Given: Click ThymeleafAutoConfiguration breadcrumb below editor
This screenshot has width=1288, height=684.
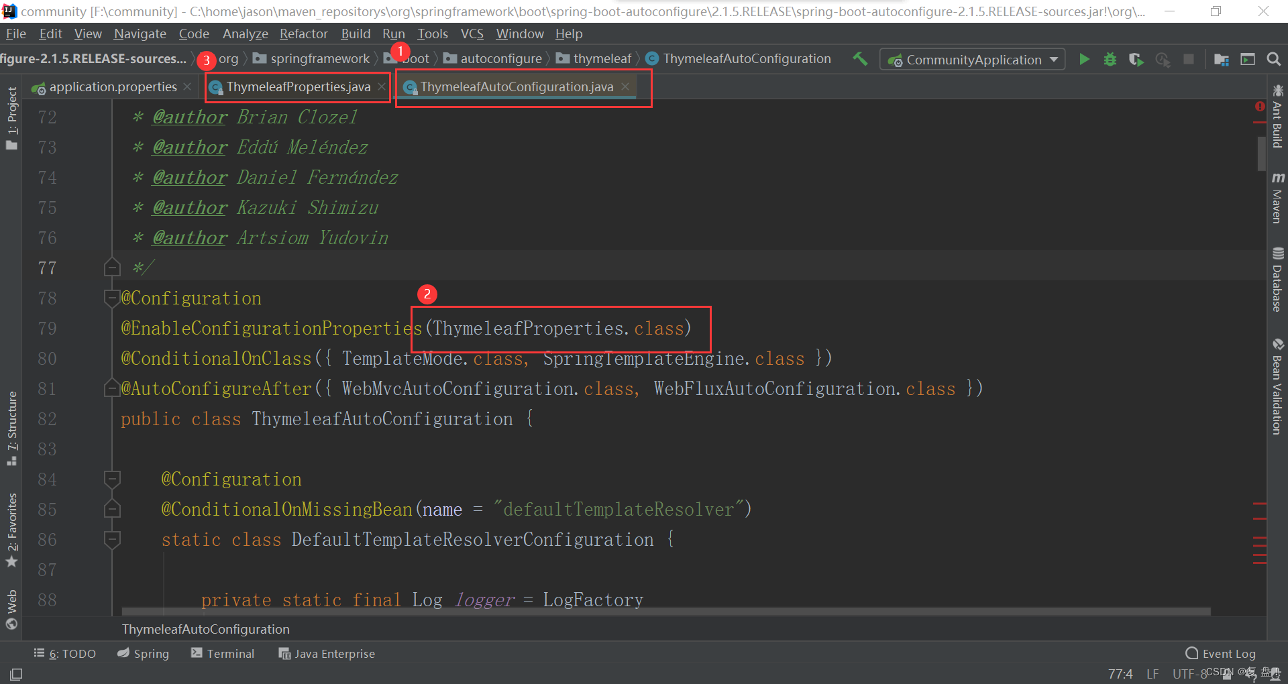Looking at the screenshot, I should [x=205, y=629].
